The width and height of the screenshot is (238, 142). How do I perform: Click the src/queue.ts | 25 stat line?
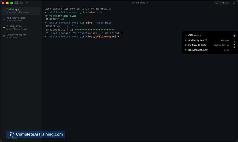80,30
